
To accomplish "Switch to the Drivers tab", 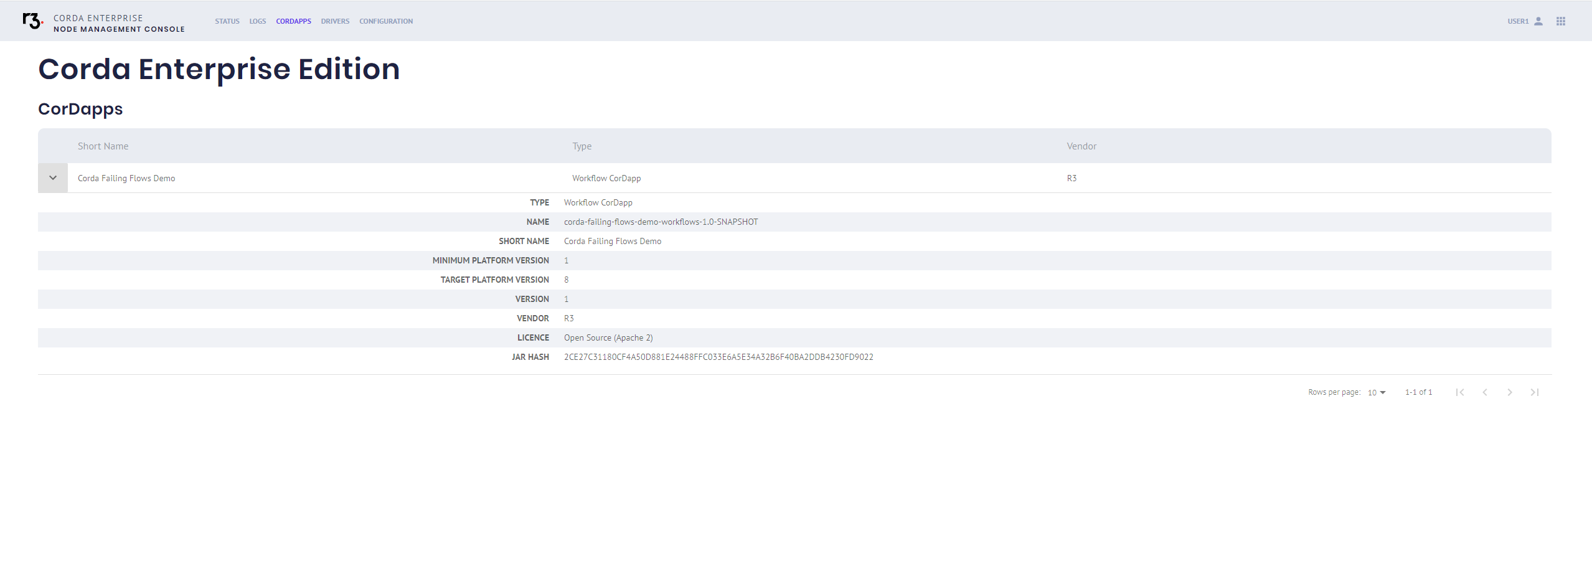I will pos(335,21).
